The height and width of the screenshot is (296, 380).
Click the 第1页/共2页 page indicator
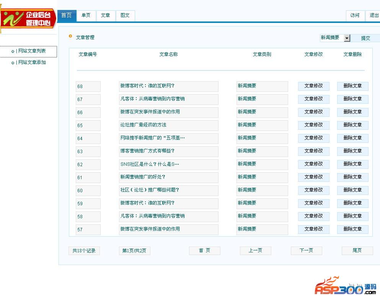click(134, 251)
